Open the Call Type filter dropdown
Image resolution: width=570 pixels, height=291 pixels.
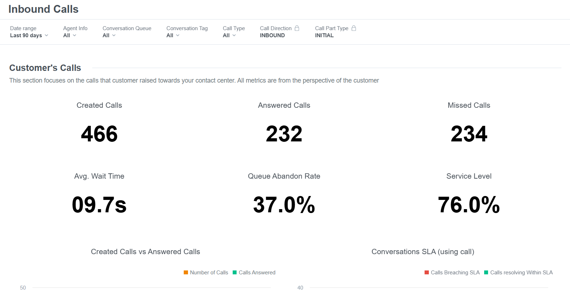229,35
